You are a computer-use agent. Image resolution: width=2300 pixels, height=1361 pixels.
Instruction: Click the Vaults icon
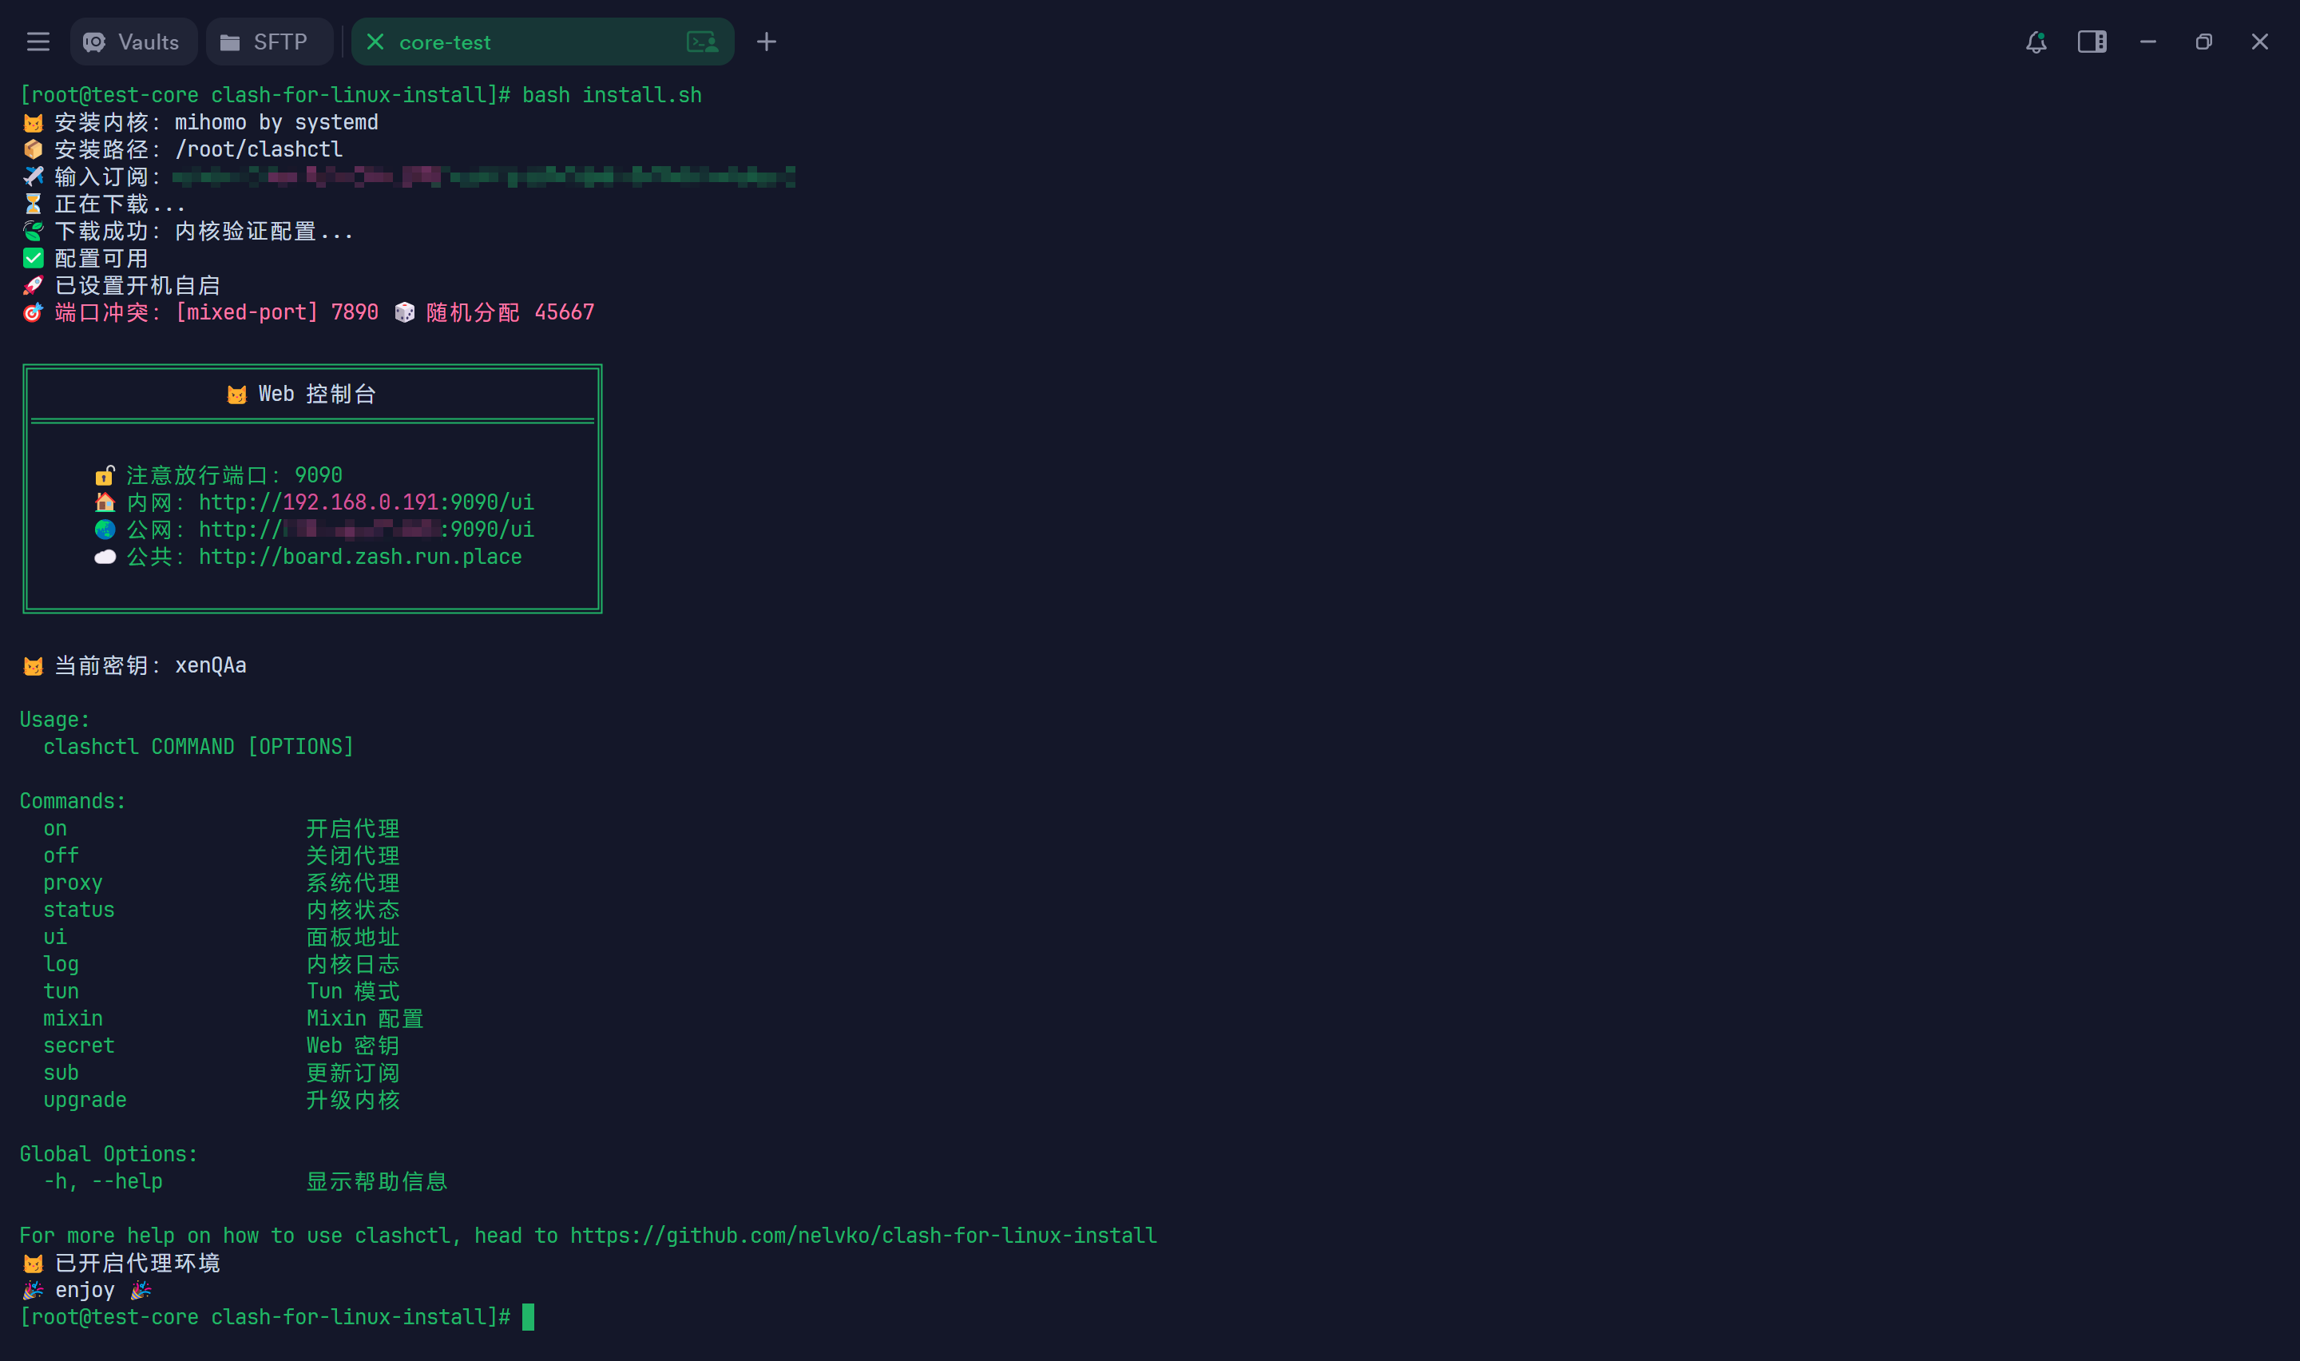pyautogui.click(x=94, y=42)
